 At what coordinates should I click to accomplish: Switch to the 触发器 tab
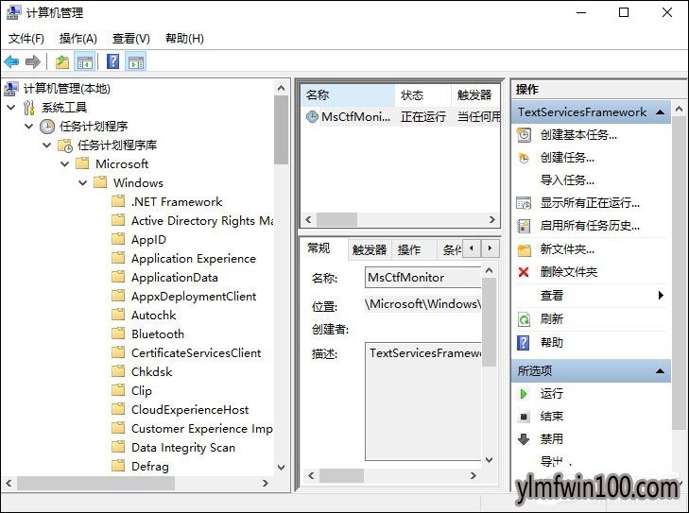coord(370,250)
